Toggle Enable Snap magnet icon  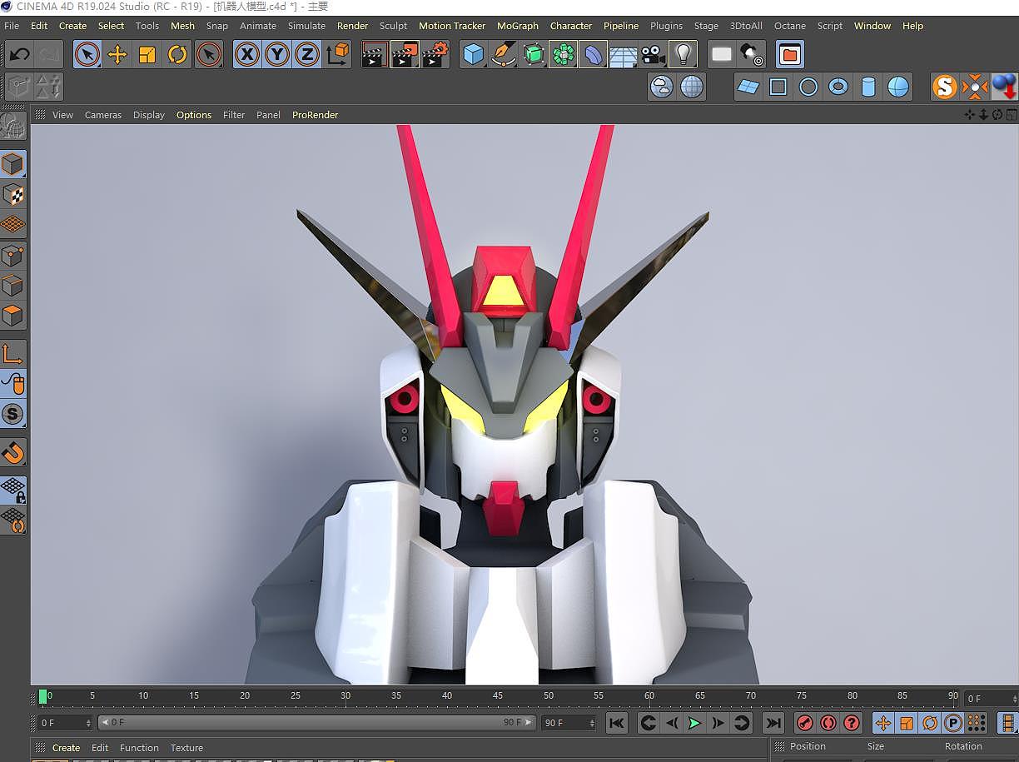(x=13, y=453)
